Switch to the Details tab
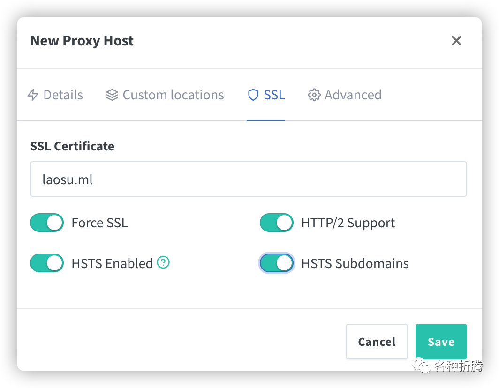This screenshot has width=499, height=388. click(63, 95)
